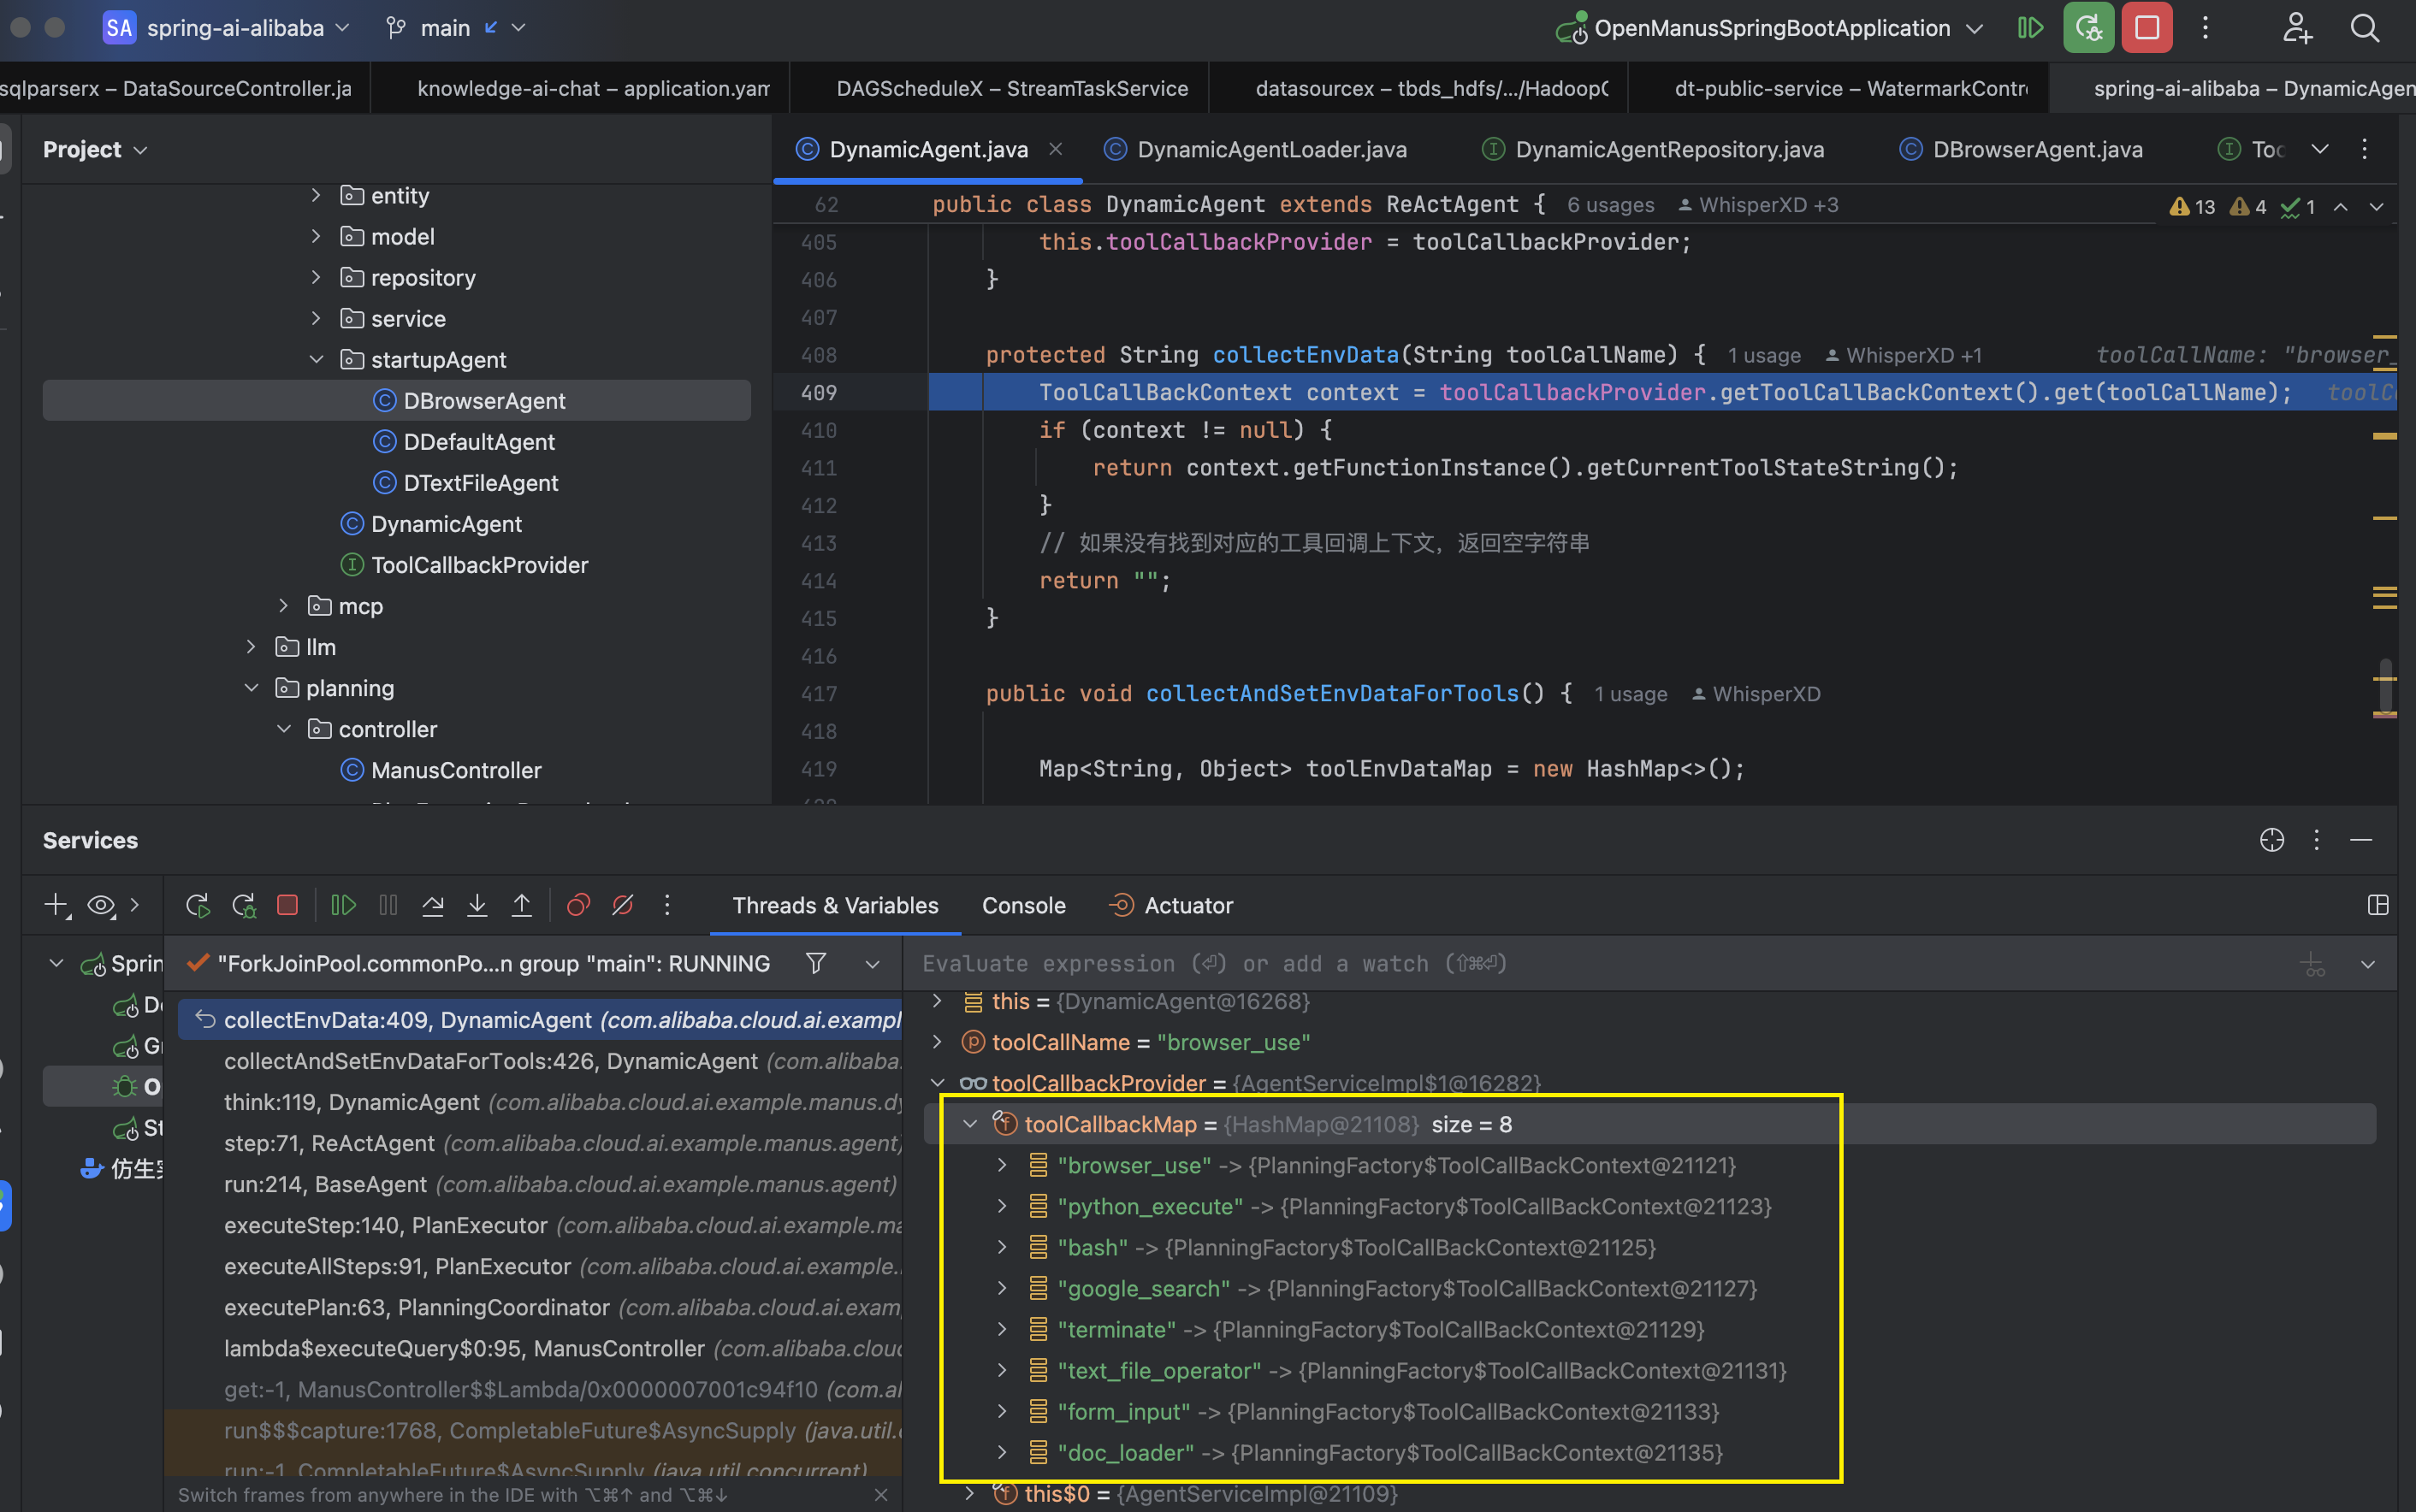Open the main branch dropdown
Image resolution: width=2416 pixels, height=1512 pixels.
click(x=455, y=28)
